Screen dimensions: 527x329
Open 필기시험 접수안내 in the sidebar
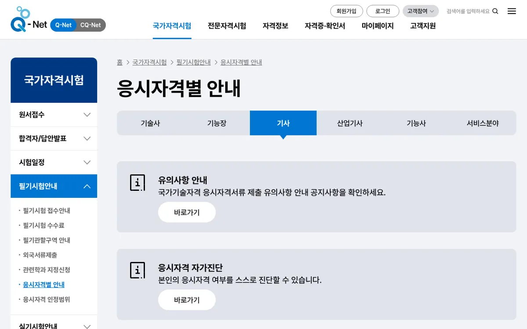[x=47, y=211]
